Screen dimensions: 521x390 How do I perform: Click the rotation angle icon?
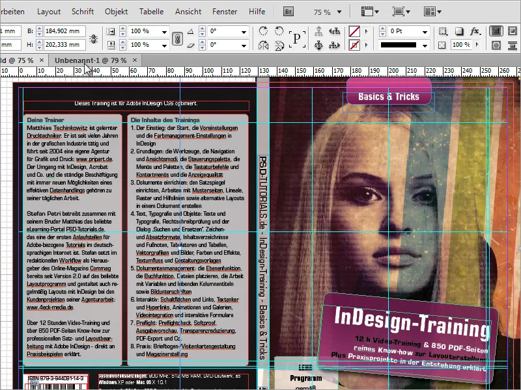(191, 31)
